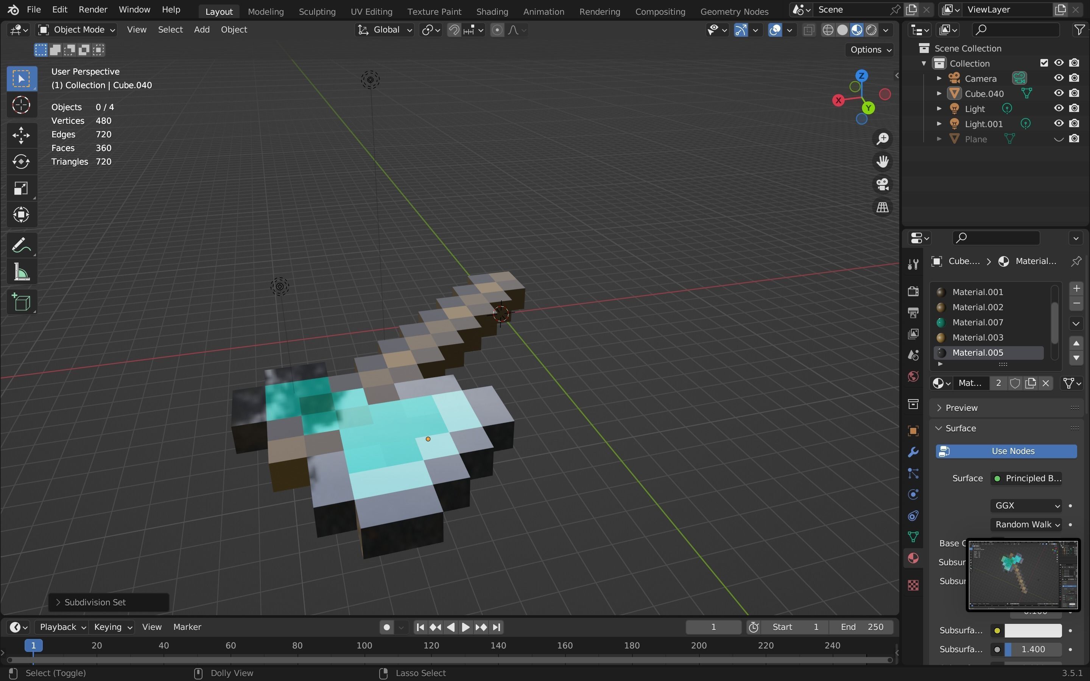The height and width of the screenshot is (681, 1090).
Task: Click the Subsurface color white swatch
Action: (x=1033, y=631)
